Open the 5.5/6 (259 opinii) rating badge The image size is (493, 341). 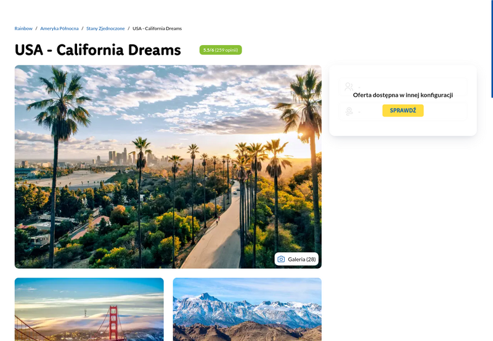[221, 50]
